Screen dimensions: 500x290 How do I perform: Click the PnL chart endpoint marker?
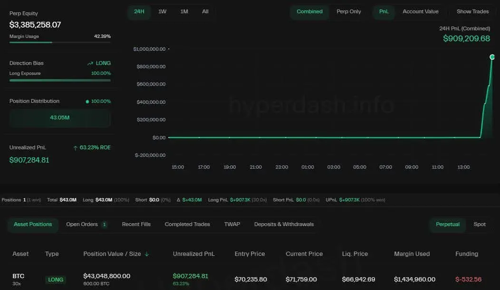492,57
